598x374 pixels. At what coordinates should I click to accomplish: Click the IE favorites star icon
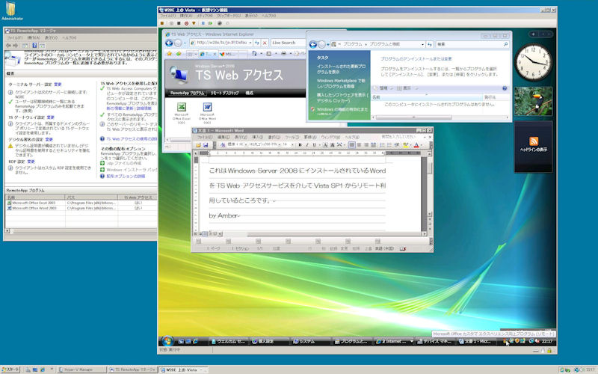pos(170,54)
